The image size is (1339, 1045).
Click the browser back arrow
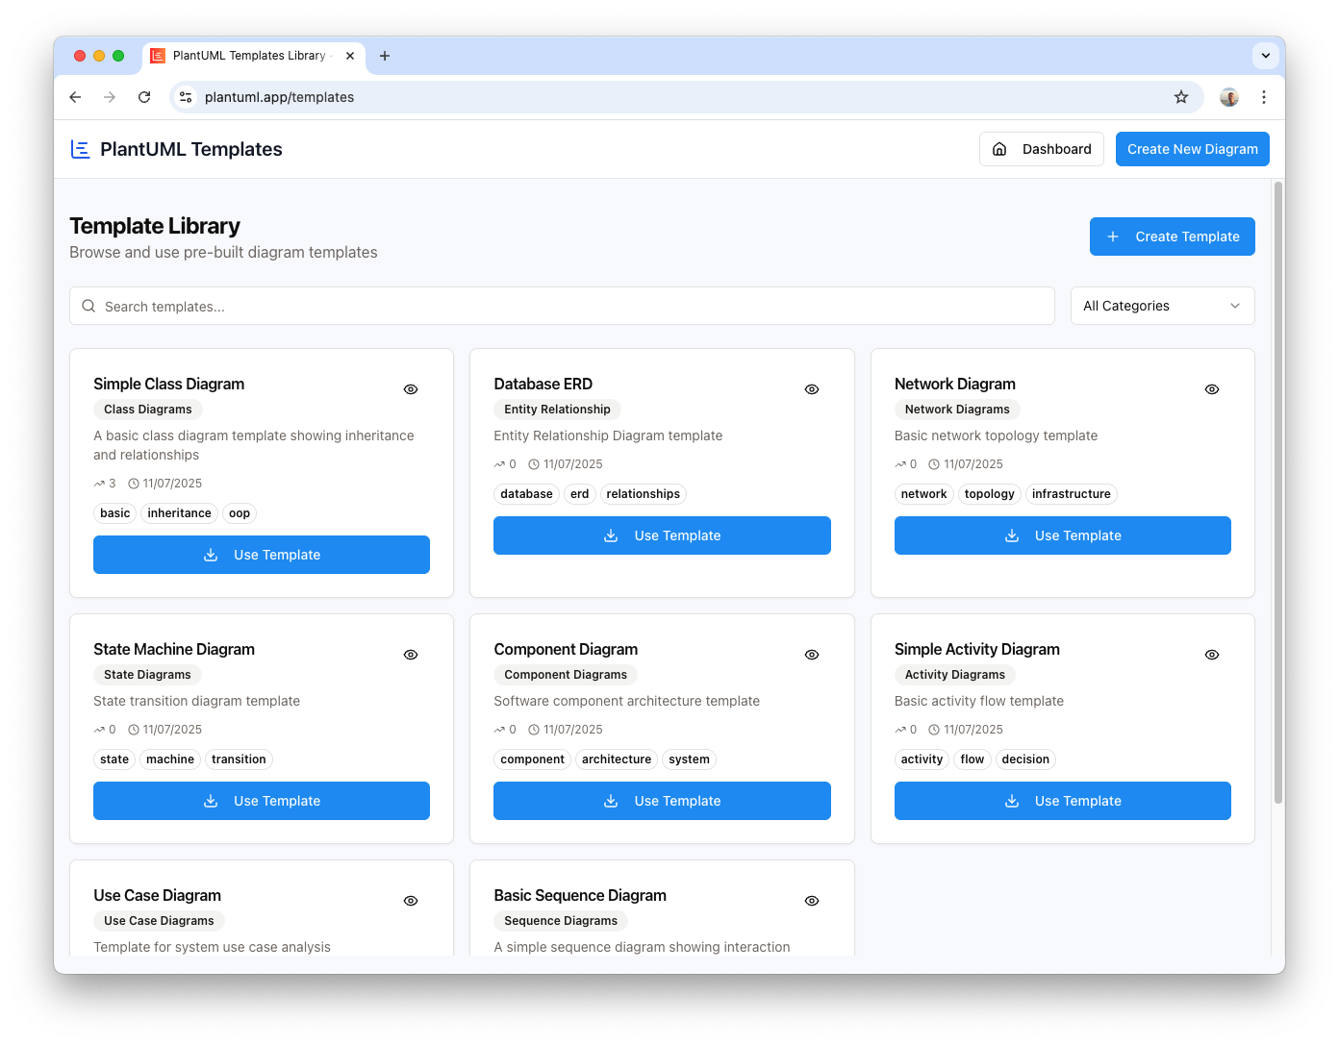click(x=75, y=97)
